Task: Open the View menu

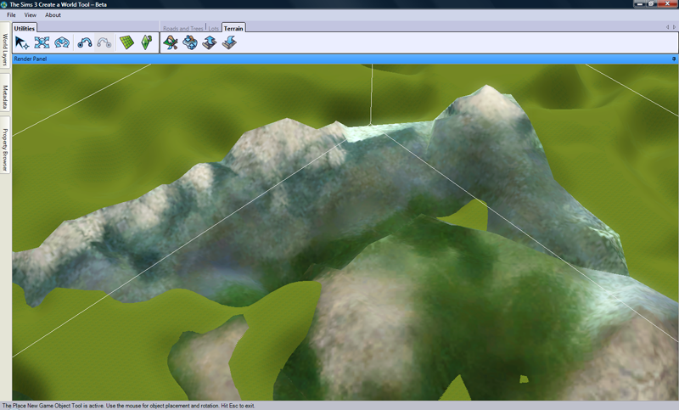Action: (31, 14)
